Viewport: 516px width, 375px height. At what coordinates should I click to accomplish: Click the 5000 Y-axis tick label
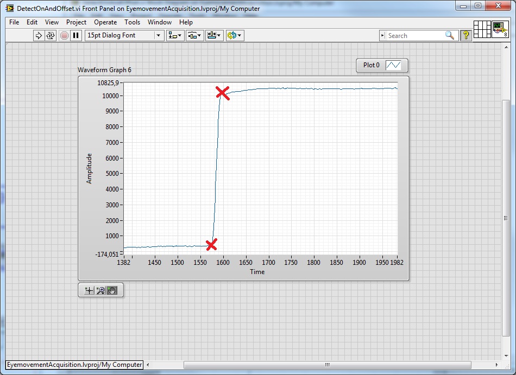112,174
